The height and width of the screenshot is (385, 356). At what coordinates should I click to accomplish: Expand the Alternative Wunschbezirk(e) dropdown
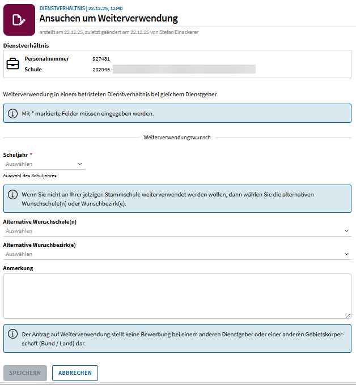coord(177,254)
